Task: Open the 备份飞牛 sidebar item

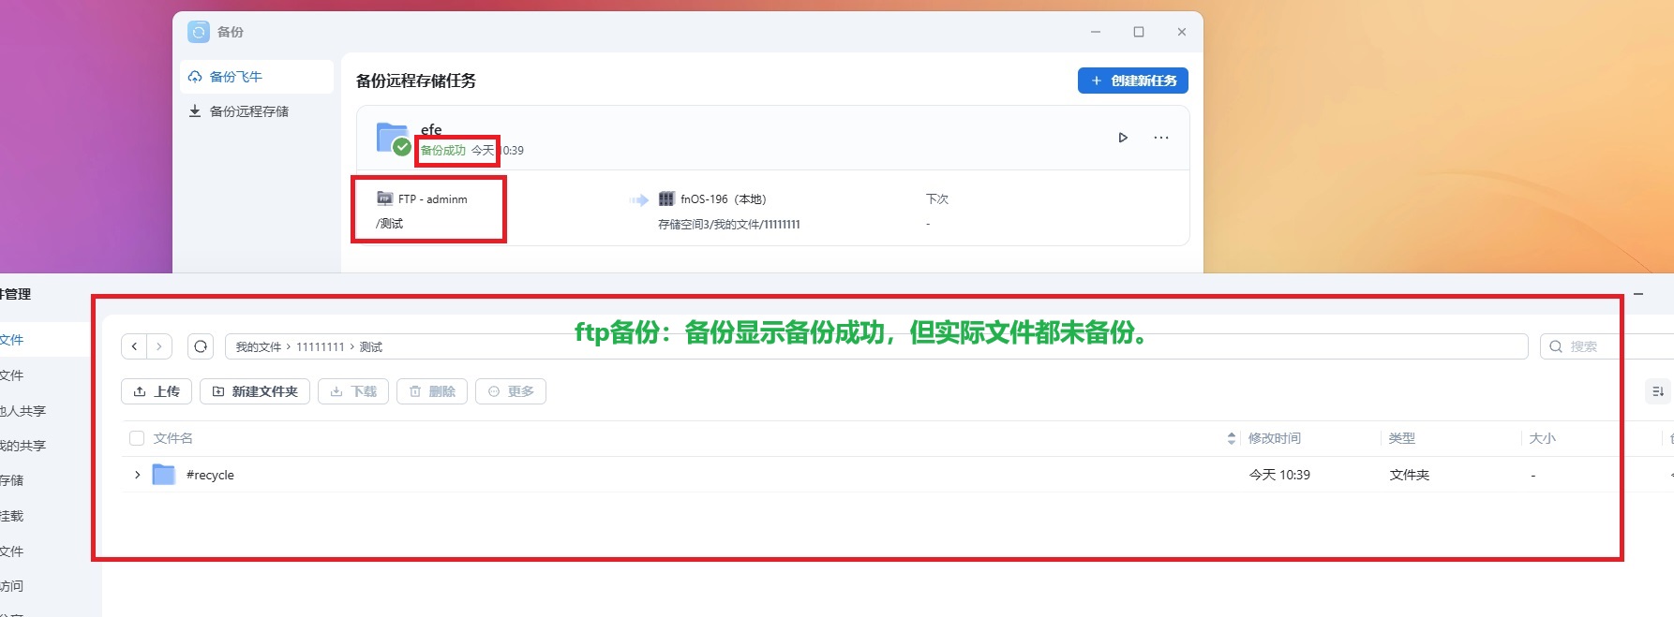Action: [x=256, y=77]
